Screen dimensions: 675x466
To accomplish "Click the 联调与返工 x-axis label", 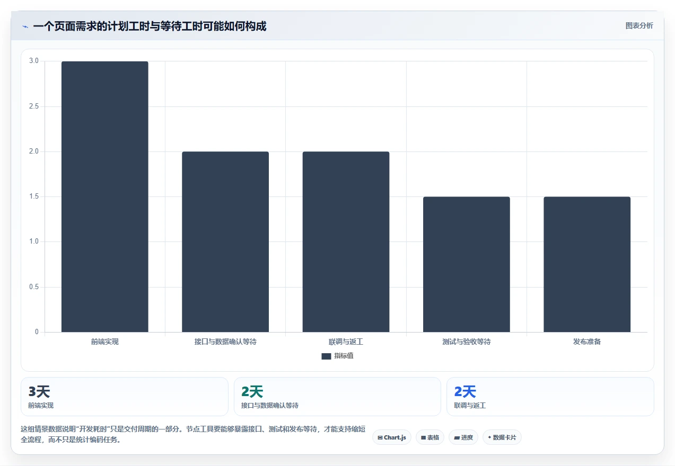I will pyautogui.click(x=346, y=342).
